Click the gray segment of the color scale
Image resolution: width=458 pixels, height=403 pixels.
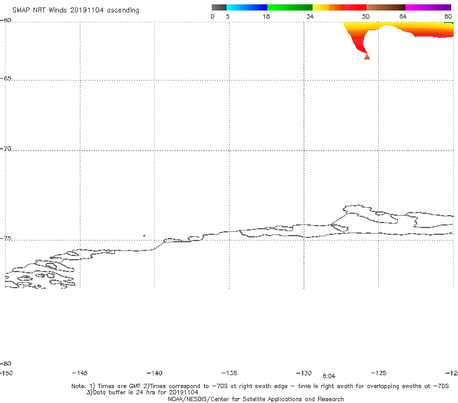click(x=219, y=7)
